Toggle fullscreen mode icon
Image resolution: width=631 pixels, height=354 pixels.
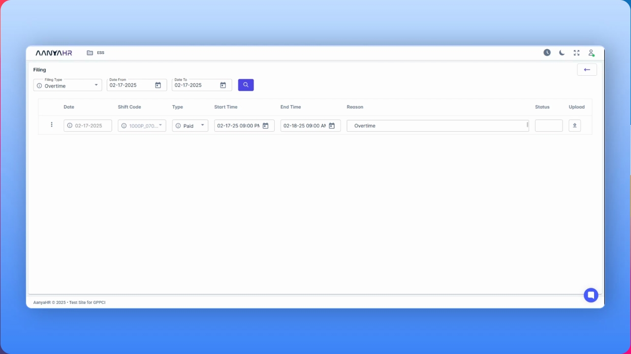coord(576,53)
